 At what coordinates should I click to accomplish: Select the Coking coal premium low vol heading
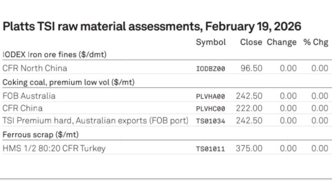[x=69, y=82]
